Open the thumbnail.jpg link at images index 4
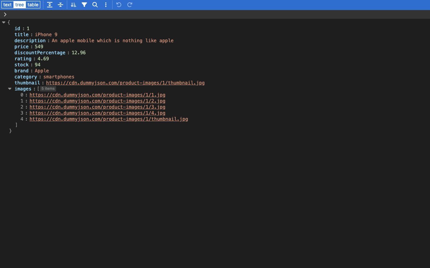Screen dimensions: 430x268 109,119
